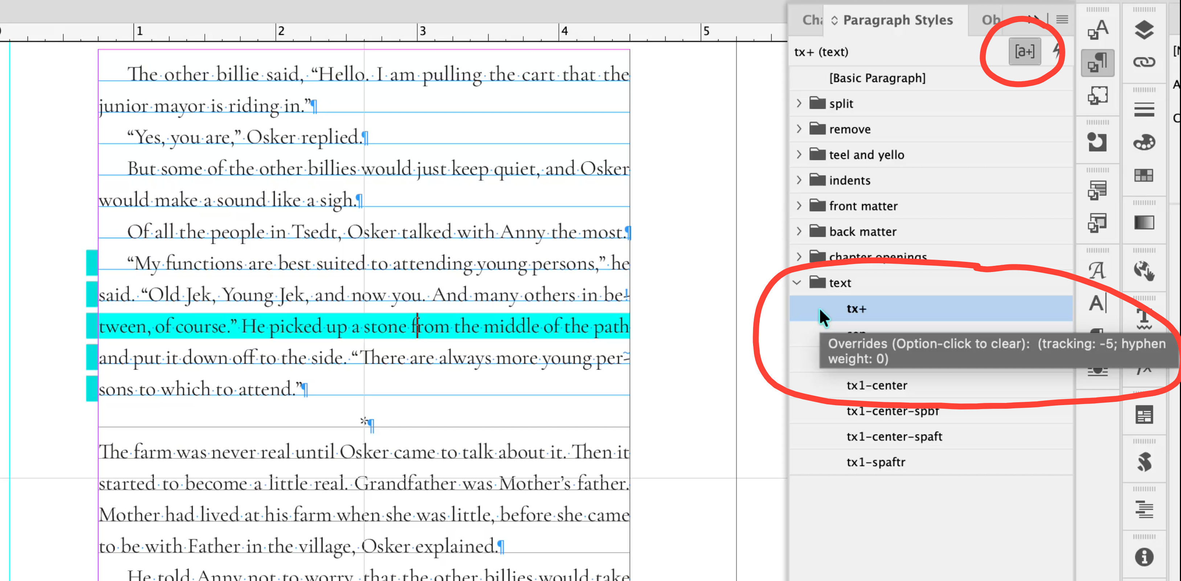Screen dimensions: 1181x581
Task: Open the Paragraph Styles panel menu
Action: coord(1062,19)
